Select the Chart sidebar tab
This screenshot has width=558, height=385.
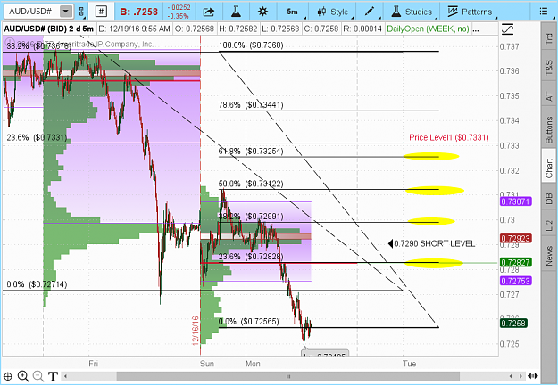(548, 168)
